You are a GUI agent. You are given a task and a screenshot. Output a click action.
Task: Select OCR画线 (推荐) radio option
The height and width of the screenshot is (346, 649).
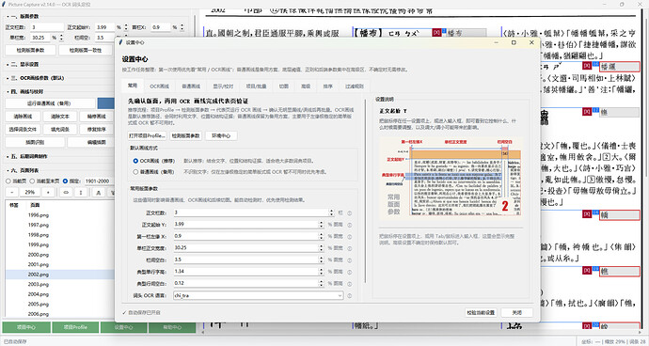[x=135, y=161]
